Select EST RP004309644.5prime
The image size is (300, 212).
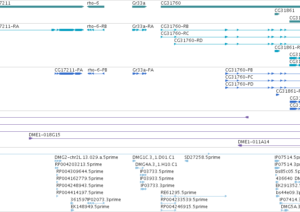coord(80,172)
